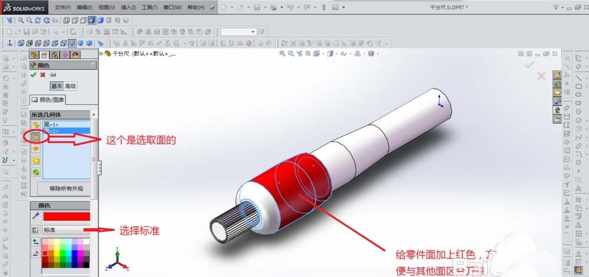
Task: Open the empty combo box in second toolbar row
Action: pos(239,32)
